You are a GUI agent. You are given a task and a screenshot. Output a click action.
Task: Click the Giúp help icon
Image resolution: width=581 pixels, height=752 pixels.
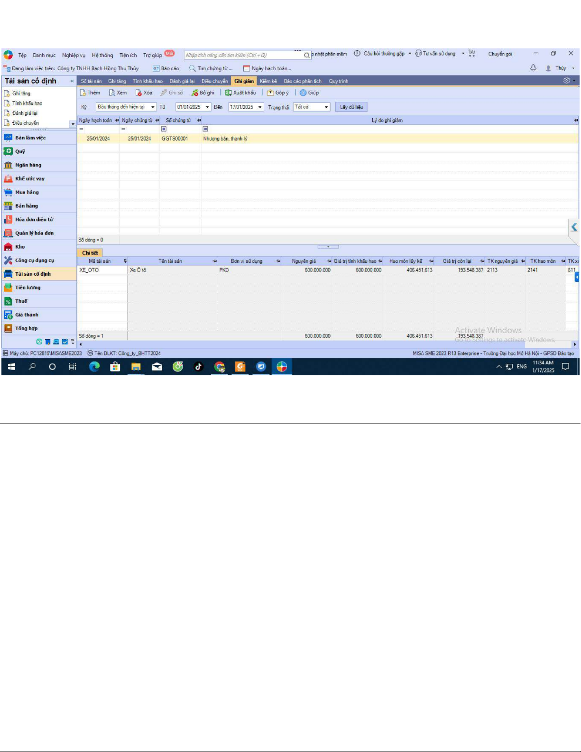pos(303,93)
